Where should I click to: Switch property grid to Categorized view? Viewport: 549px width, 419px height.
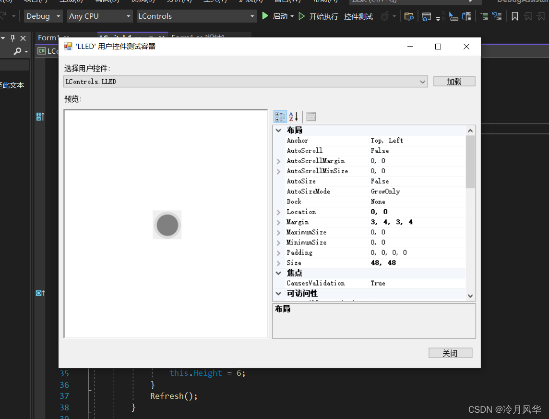click(x=280, y=117)
